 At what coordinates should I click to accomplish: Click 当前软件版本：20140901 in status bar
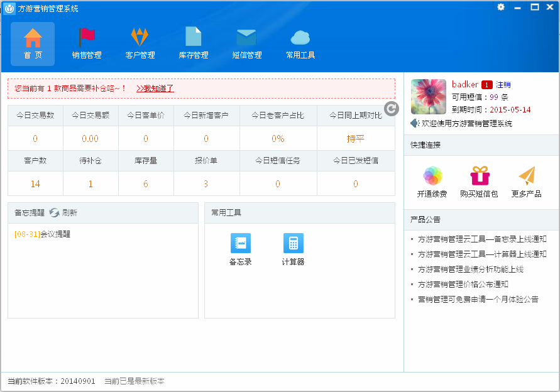pos(52,381)
